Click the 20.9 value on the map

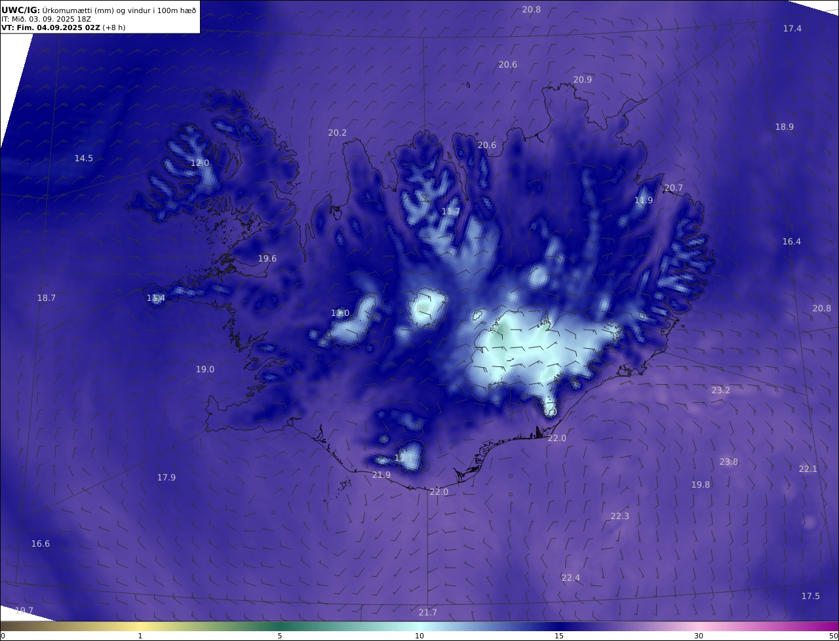583,79
